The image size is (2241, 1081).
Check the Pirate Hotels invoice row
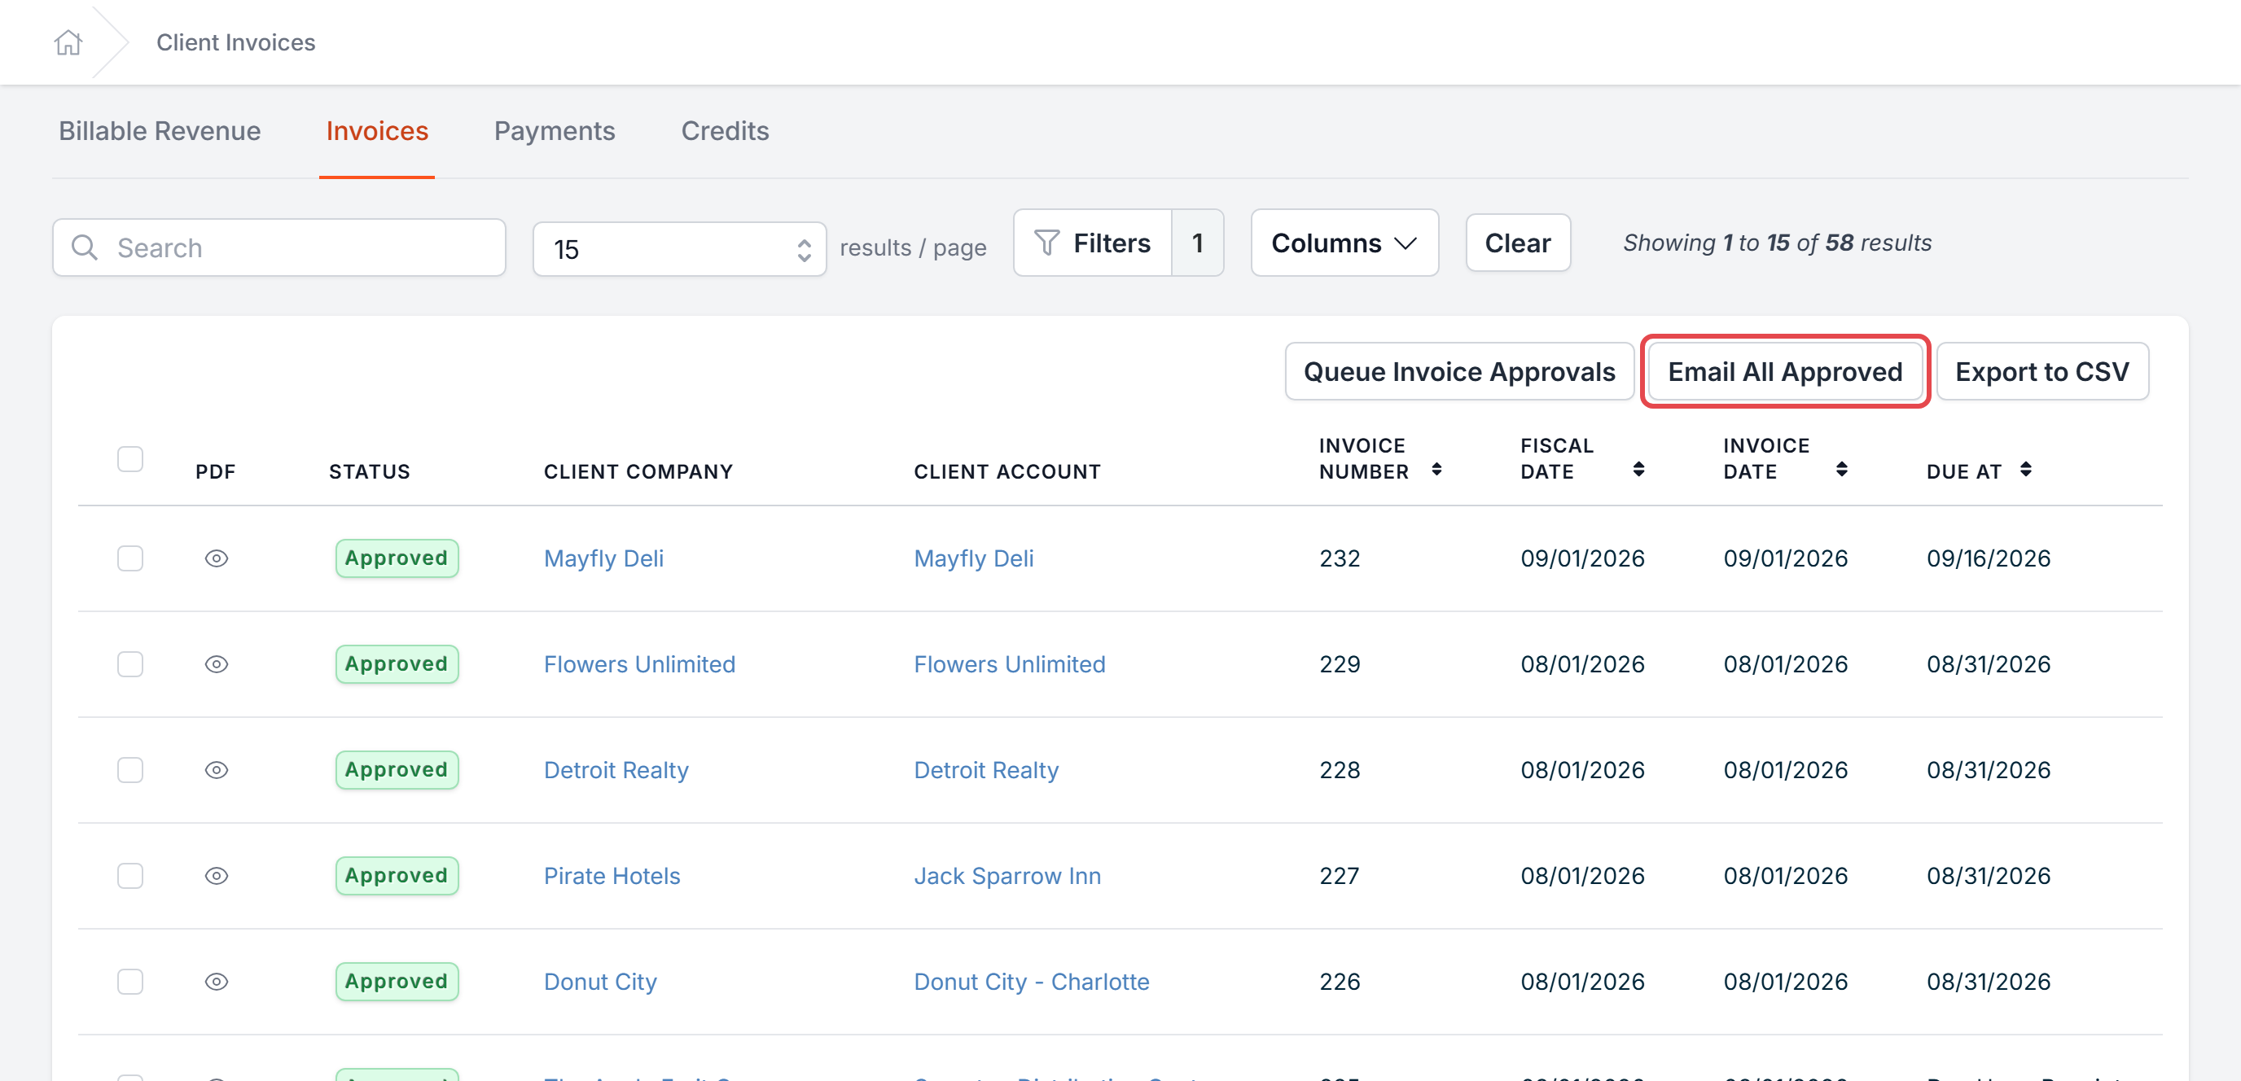(x=130, y=876)
